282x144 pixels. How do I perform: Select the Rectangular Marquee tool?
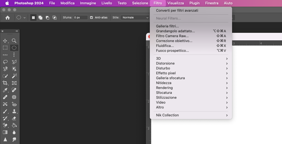click(5, 48)
